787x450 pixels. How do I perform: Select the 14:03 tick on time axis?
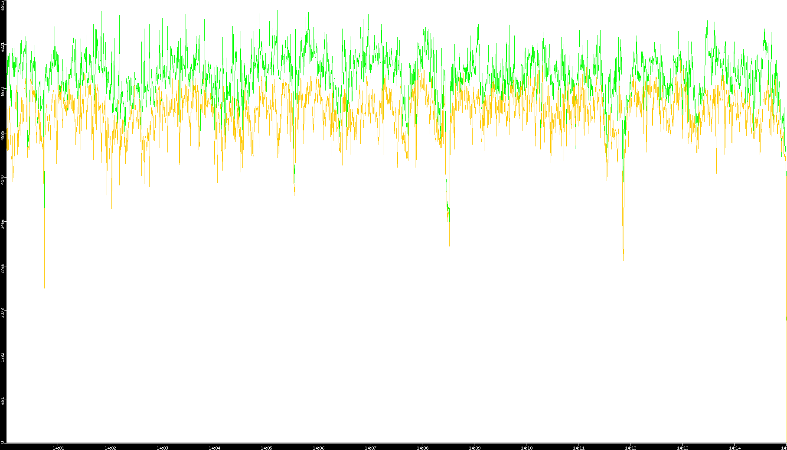162,448
